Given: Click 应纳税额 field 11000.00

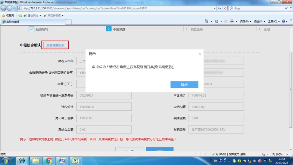Looking at the screenshot, I should 216,107.
